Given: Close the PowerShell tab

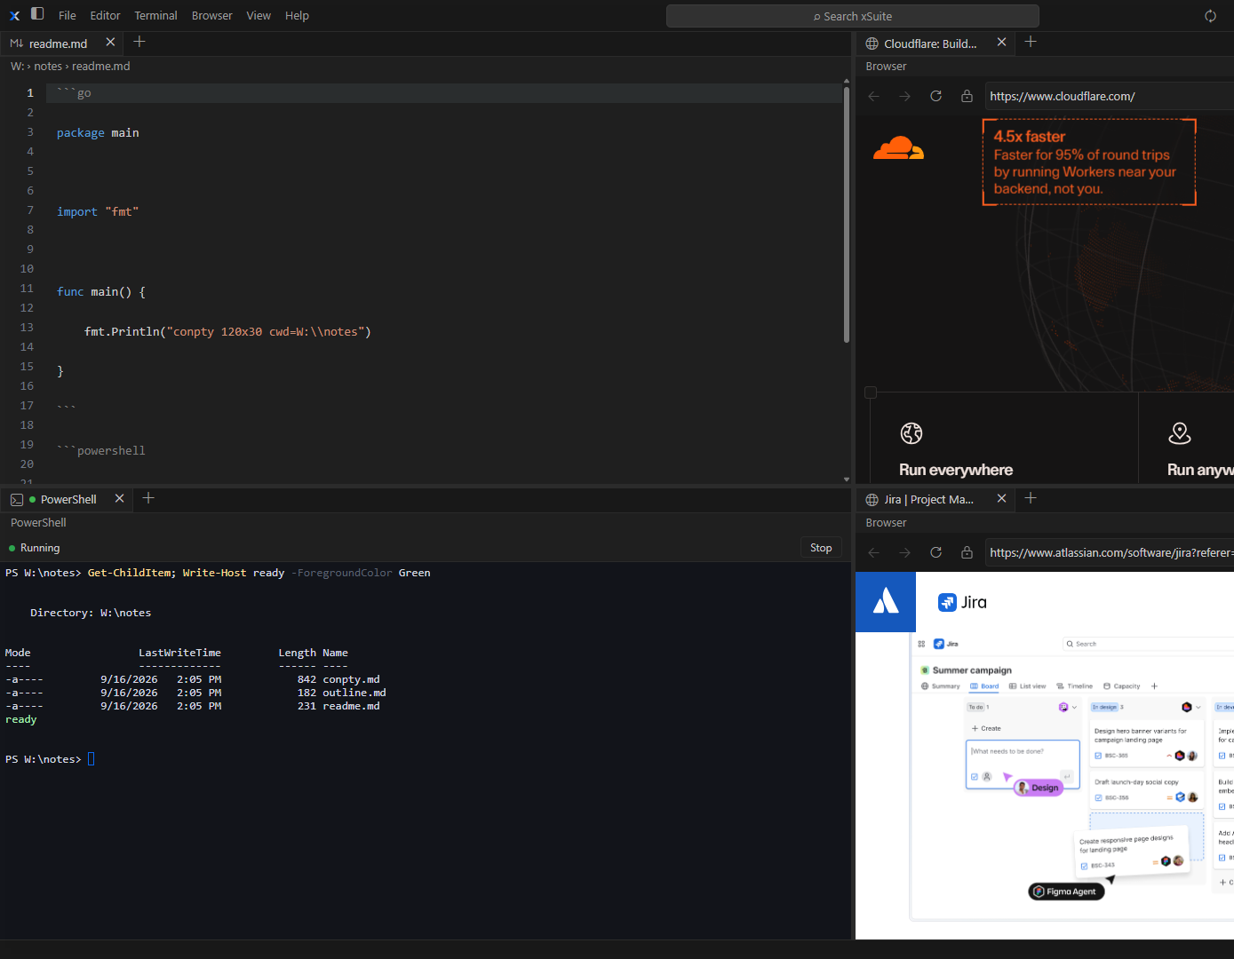Looking at the screenshot, I should (119, 498).
